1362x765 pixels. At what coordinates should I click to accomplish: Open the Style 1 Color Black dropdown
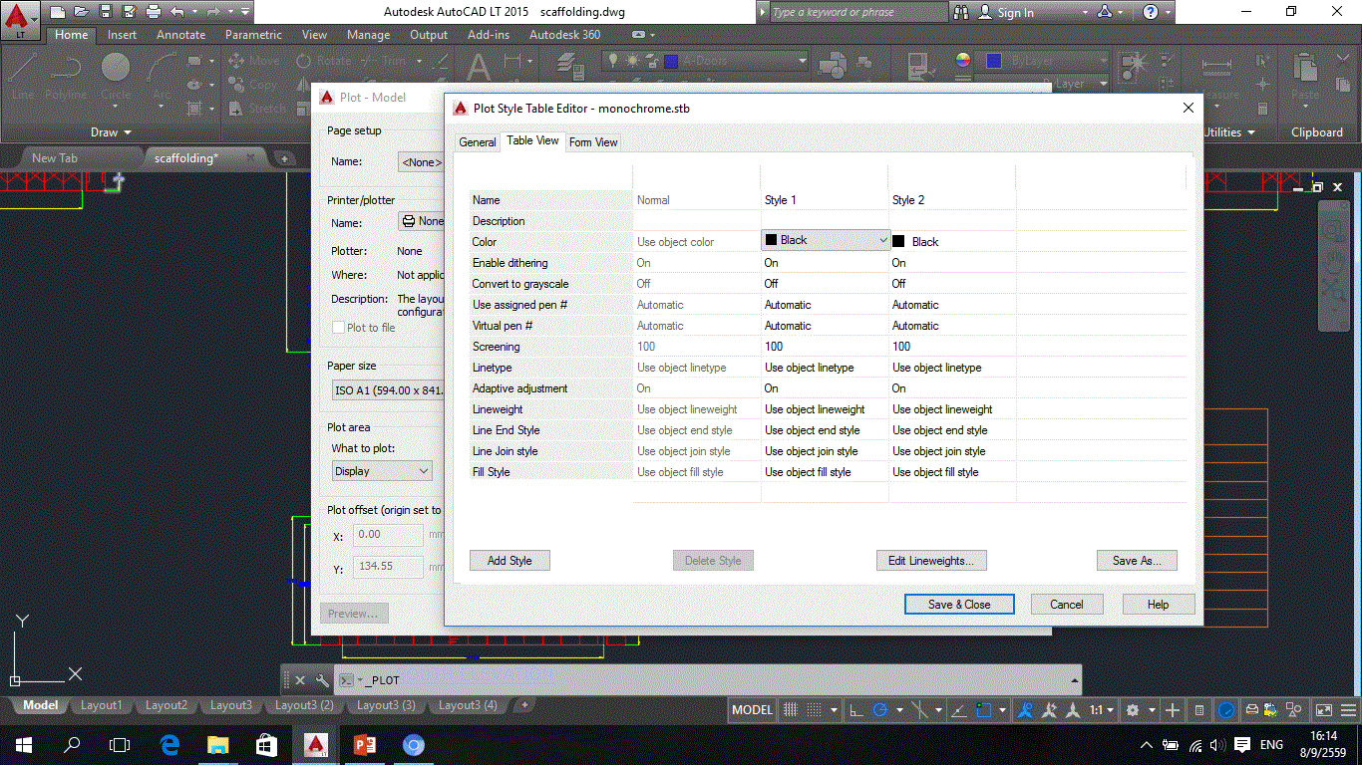(x=827, y=240)
